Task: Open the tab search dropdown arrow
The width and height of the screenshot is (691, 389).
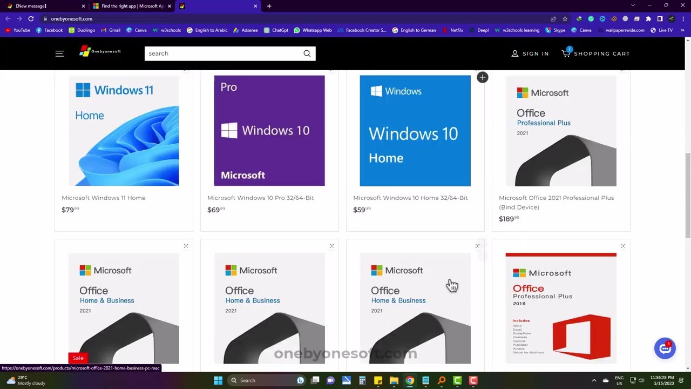Action: (x=633, y=5)
